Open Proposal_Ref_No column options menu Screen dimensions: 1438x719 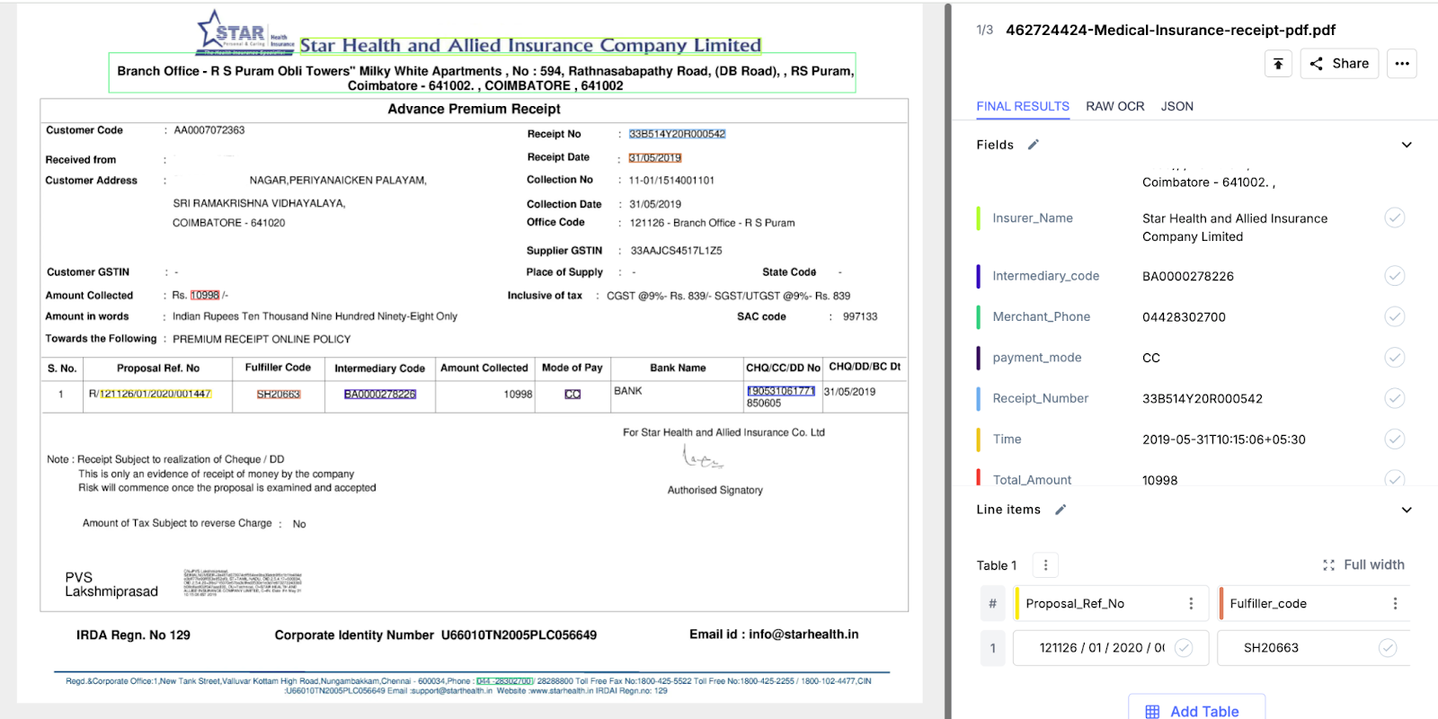point(1192,604)
